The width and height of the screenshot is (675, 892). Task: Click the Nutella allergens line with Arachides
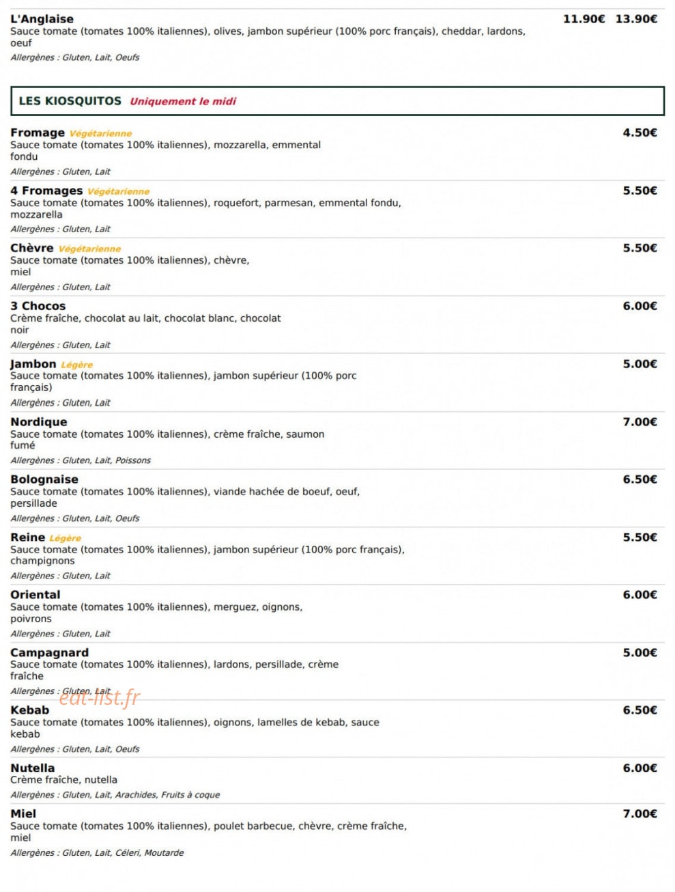click(x=115, y=795)
